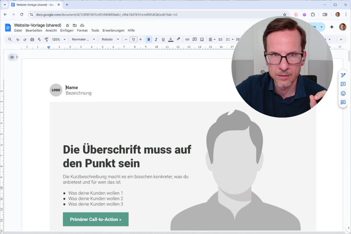Screen dimensions: 351x234
Task: Click the checklist icon in toolbar
Action: pyautogui.click(x=228, y=39)
